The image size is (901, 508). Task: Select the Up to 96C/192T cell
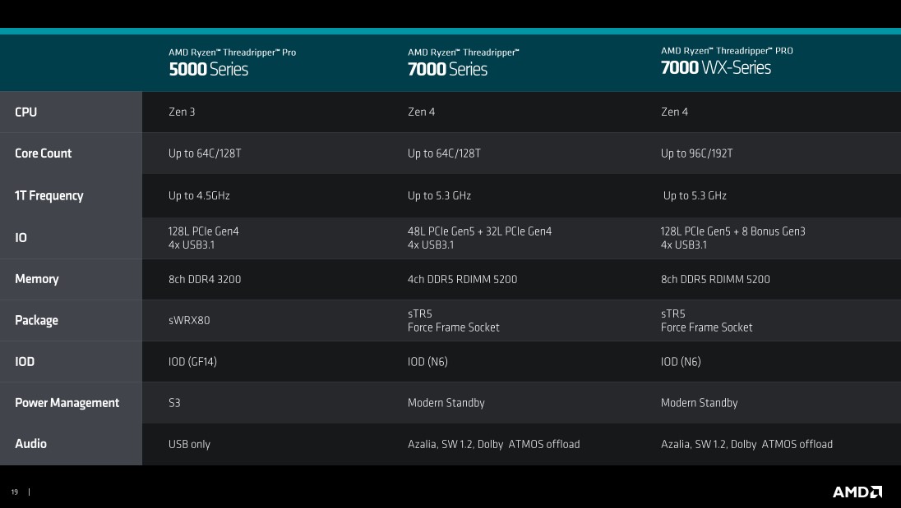[x=696, y=153]
